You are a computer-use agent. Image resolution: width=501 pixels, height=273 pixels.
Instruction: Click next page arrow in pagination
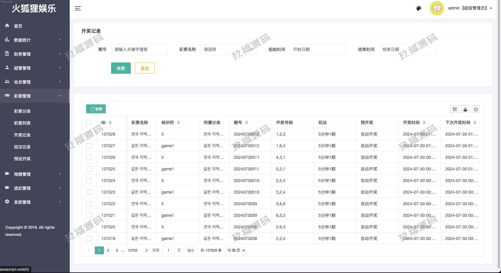[146, 250]
